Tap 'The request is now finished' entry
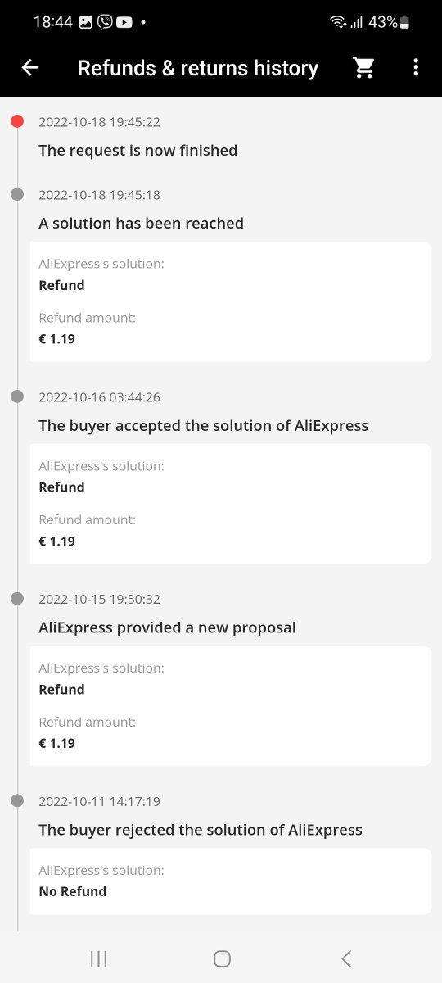Screen dimensions: 442x983 (x=138, y=150)
